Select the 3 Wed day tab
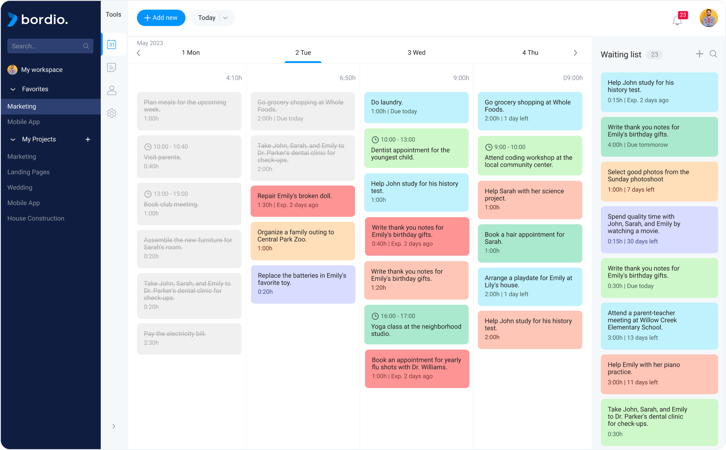This screenshot has height=450, width=726. [416, 53]
